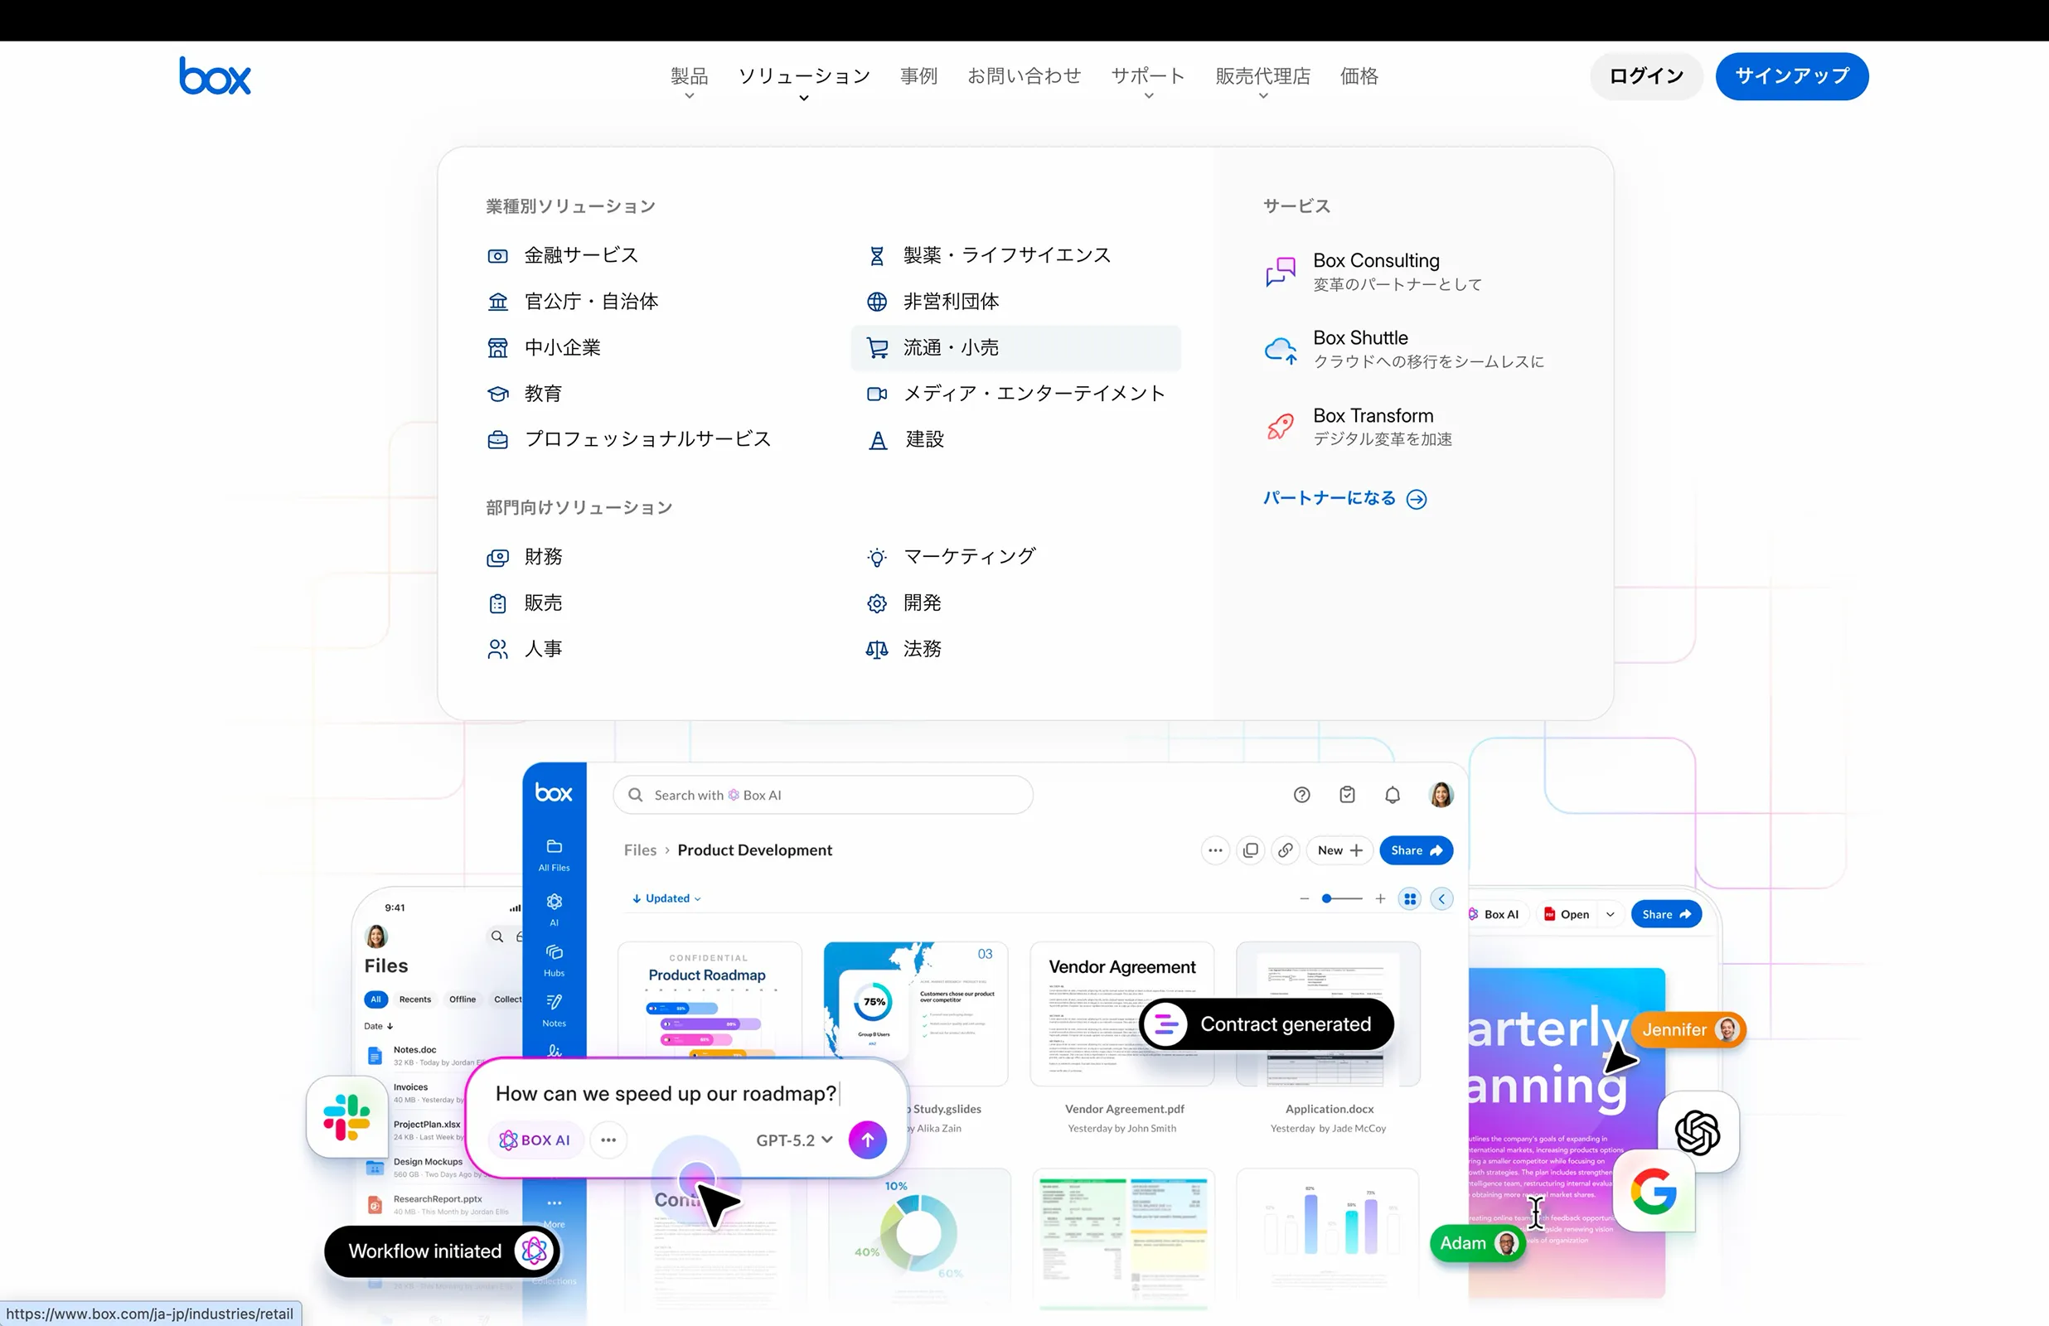
Task: Open the お問い合わせ nav item
Action: click(x=1024, y=75)
